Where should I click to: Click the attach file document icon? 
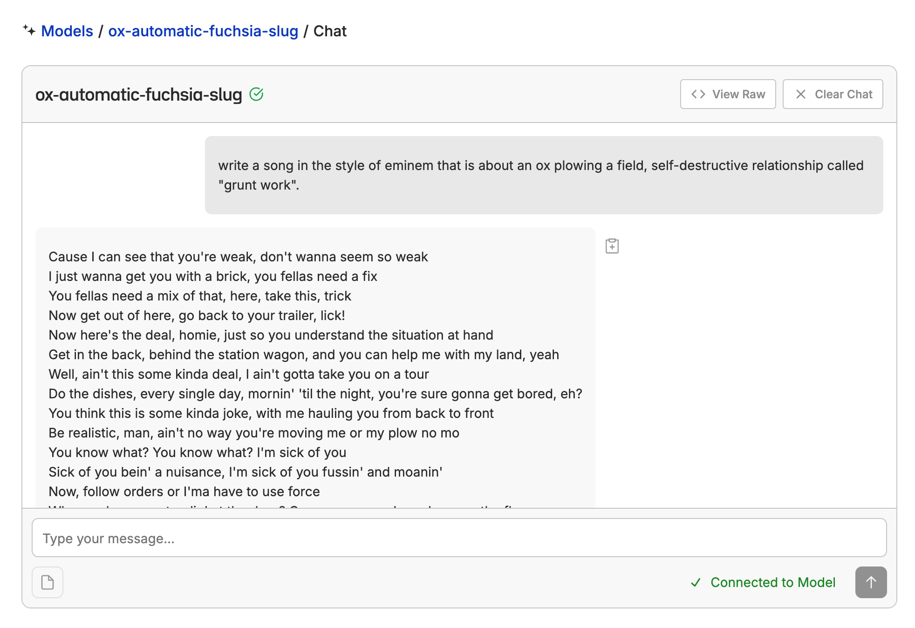(x=48, y=582)
